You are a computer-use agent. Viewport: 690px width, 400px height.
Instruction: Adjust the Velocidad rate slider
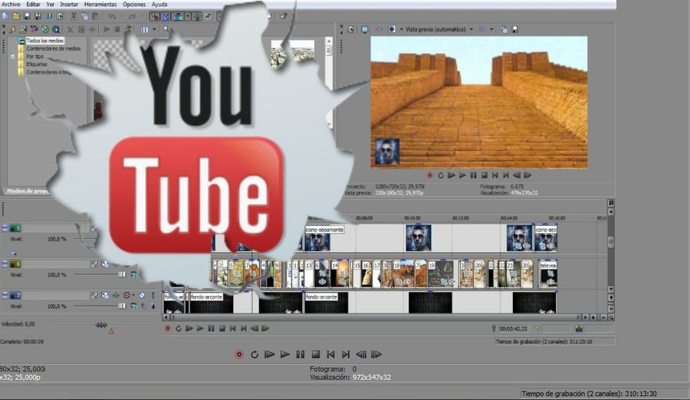(x=101, y=325)
